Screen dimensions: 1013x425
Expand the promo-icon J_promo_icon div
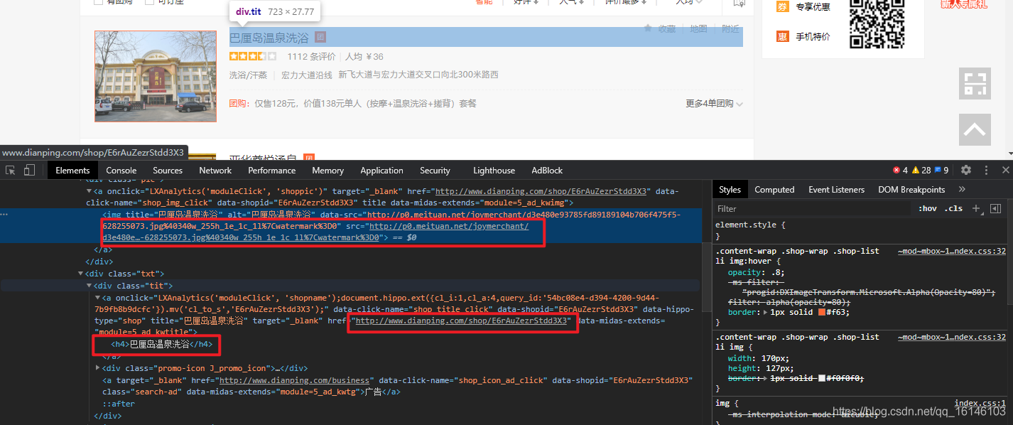(97, 368)
